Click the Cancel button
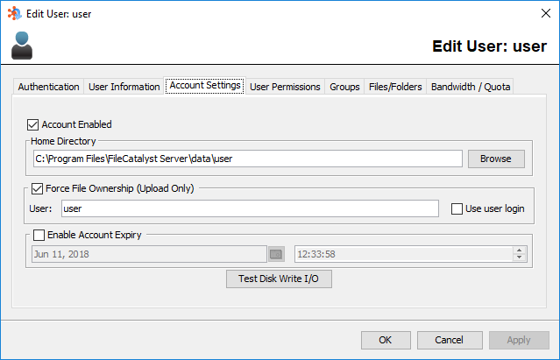560x360 pixels. 450,340
